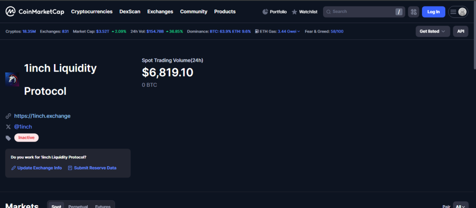This screenshot has height=208, width=476.
Task: Open the Pair All filter dropdown
Action: click(x=460, y=206)
